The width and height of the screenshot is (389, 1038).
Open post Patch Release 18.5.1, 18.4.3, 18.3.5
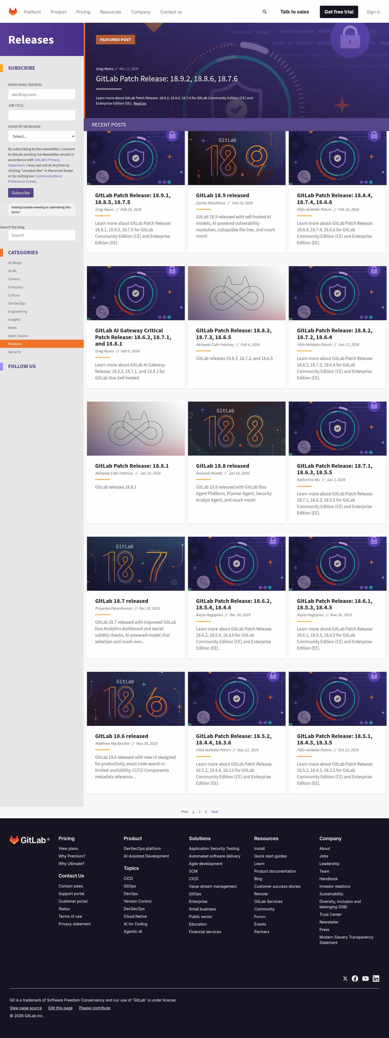pos(335,739)
